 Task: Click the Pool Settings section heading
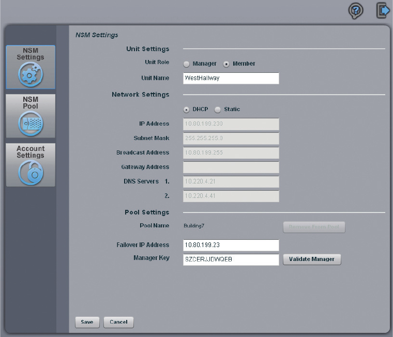[147, 212]
